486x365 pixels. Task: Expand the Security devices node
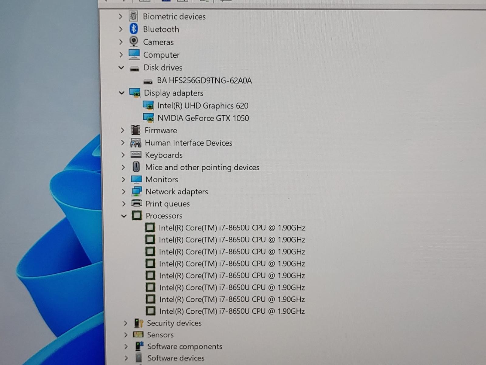(125, 323)
